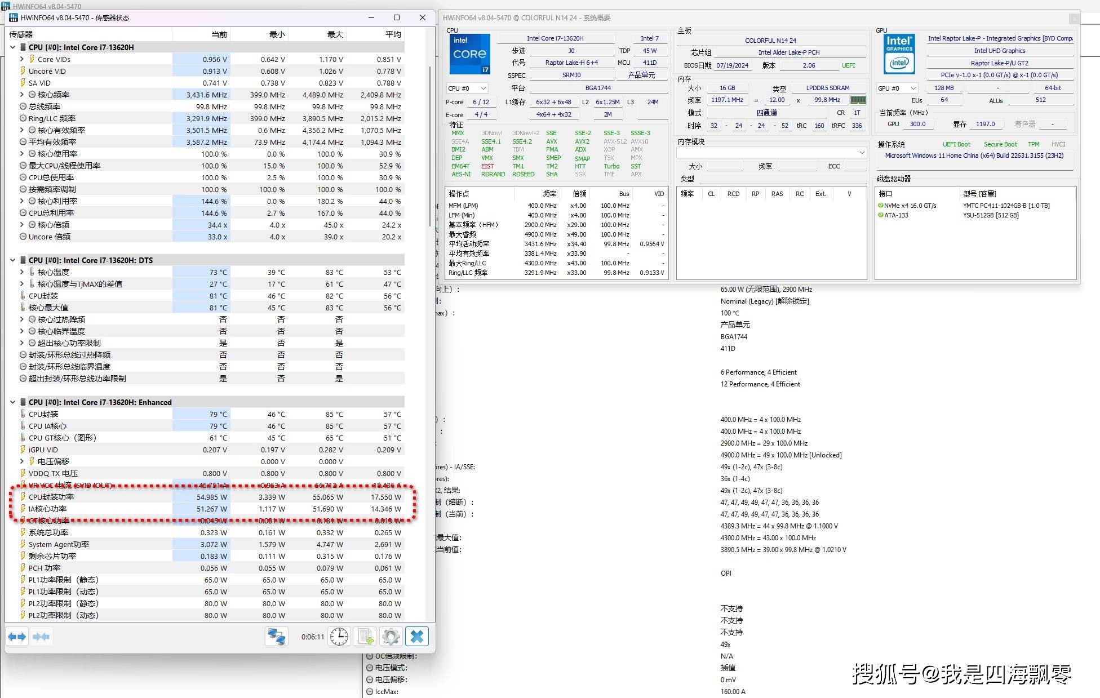The height and width of the screenshot is (698, 1100).
Task: Click the Microsoft Windows 11 Home China text
Action: point(974,155)
